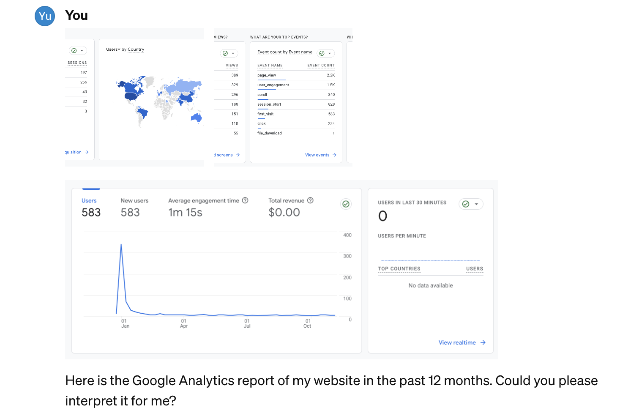Click the WHAT ARE YOUR TOP EVENTS heading

[279, 37]
